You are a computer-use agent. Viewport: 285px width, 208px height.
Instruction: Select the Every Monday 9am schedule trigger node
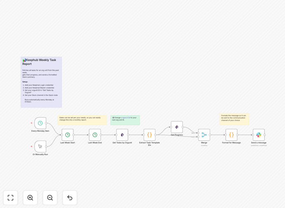40,123
